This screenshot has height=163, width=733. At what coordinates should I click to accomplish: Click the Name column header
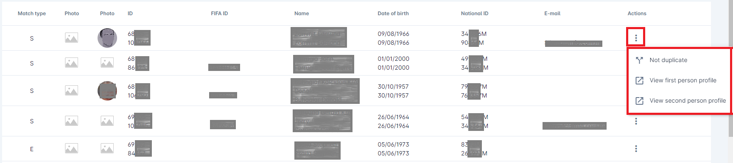point(302,14)
